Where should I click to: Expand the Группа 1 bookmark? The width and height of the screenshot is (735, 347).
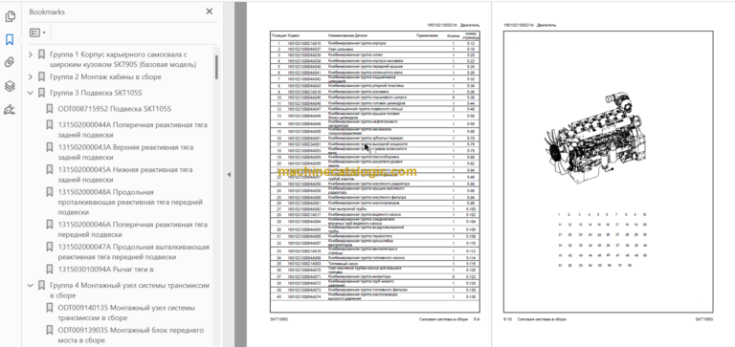click(x=31, y=54)
